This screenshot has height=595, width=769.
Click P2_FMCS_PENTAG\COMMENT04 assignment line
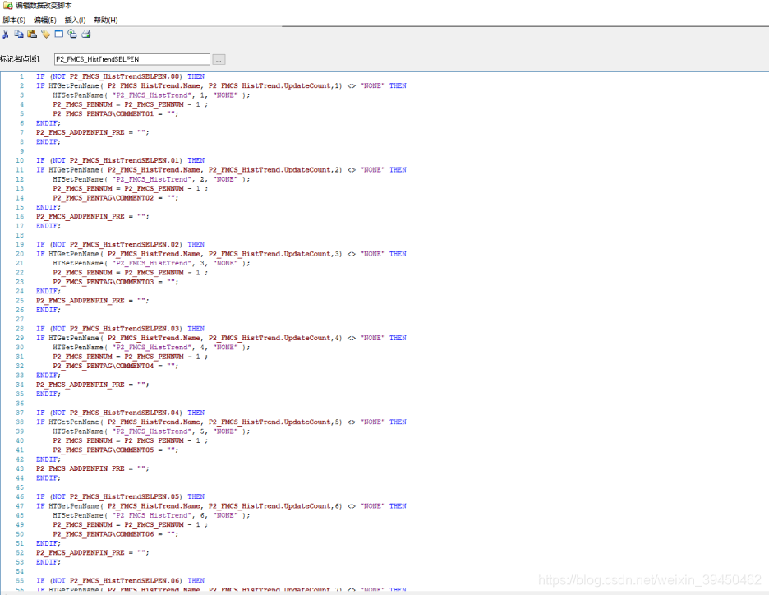[x=116, y=366]
